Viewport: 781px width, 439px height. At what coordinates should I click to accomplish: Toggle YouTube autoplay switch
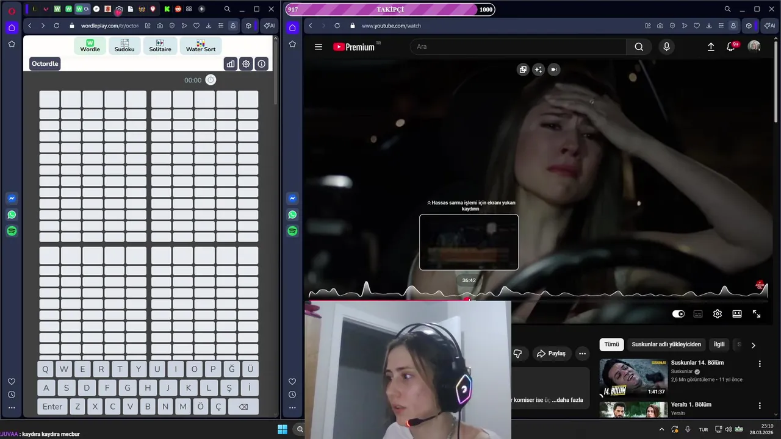(678, 314)
